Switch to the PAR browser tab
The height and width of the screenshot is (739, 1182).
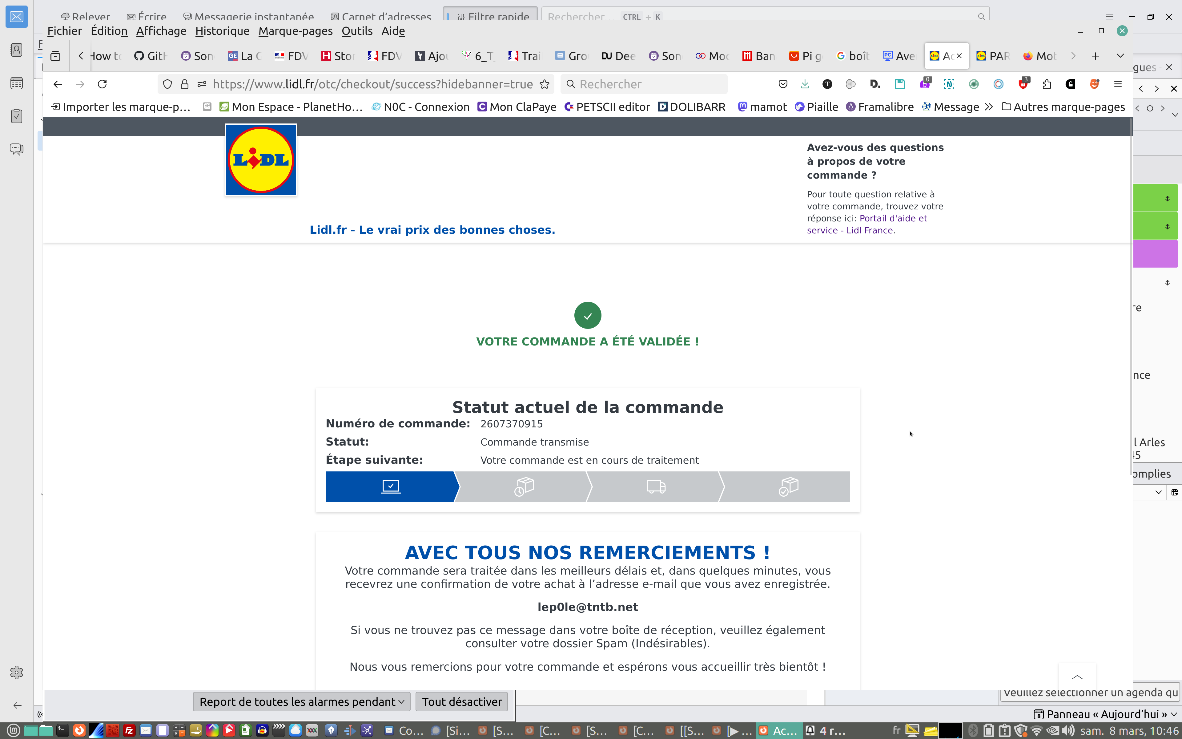click(x=993, y=56)
